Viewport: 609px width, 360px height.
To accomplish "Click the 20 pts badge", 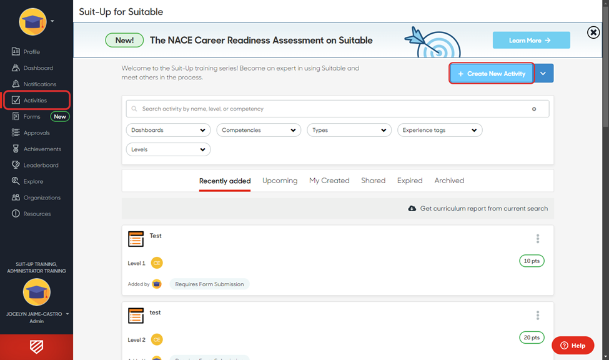I will click(x=532, y=337).
